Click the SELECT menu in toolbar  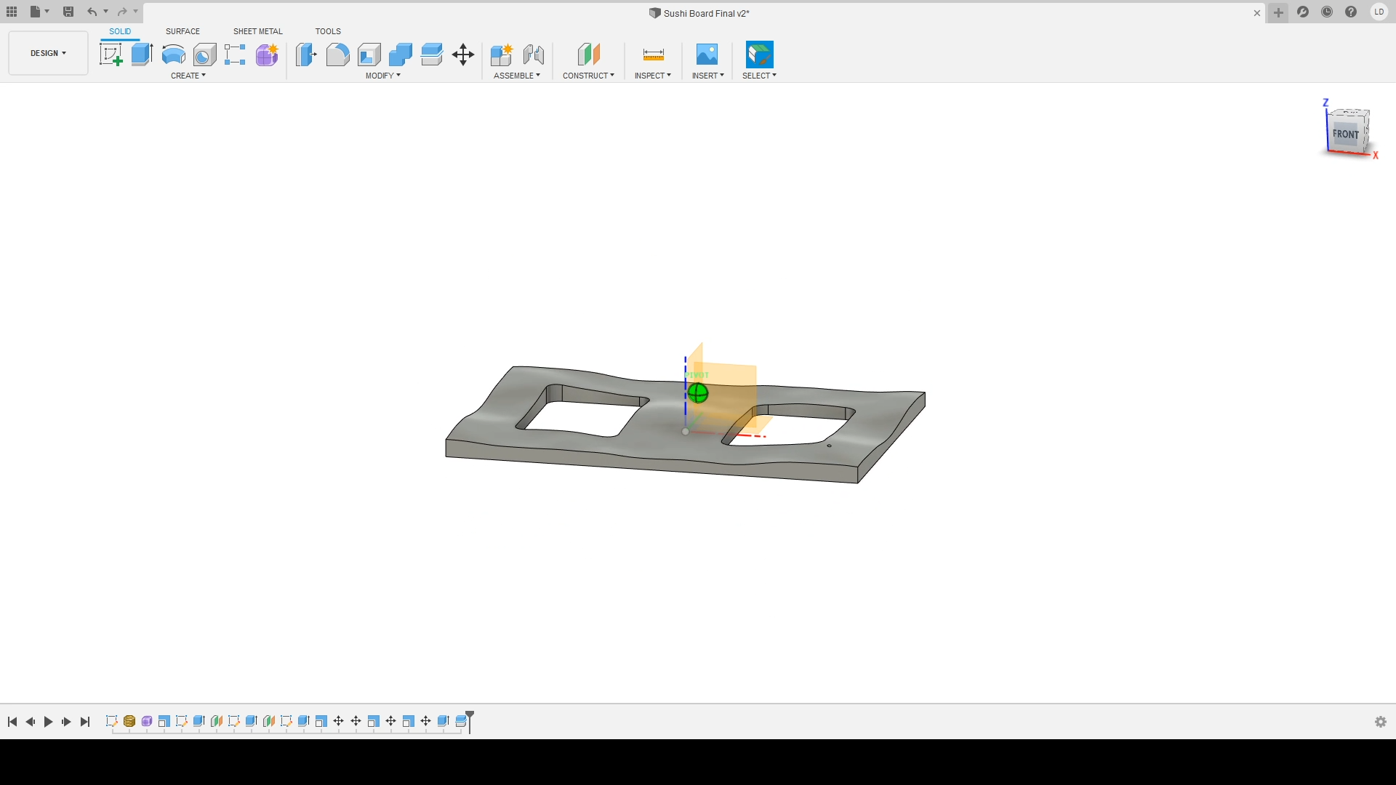click(758, 75)
